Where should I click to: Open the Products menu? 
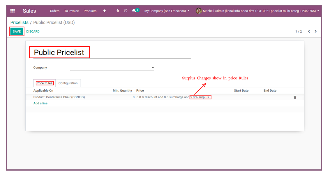point(90,11)
